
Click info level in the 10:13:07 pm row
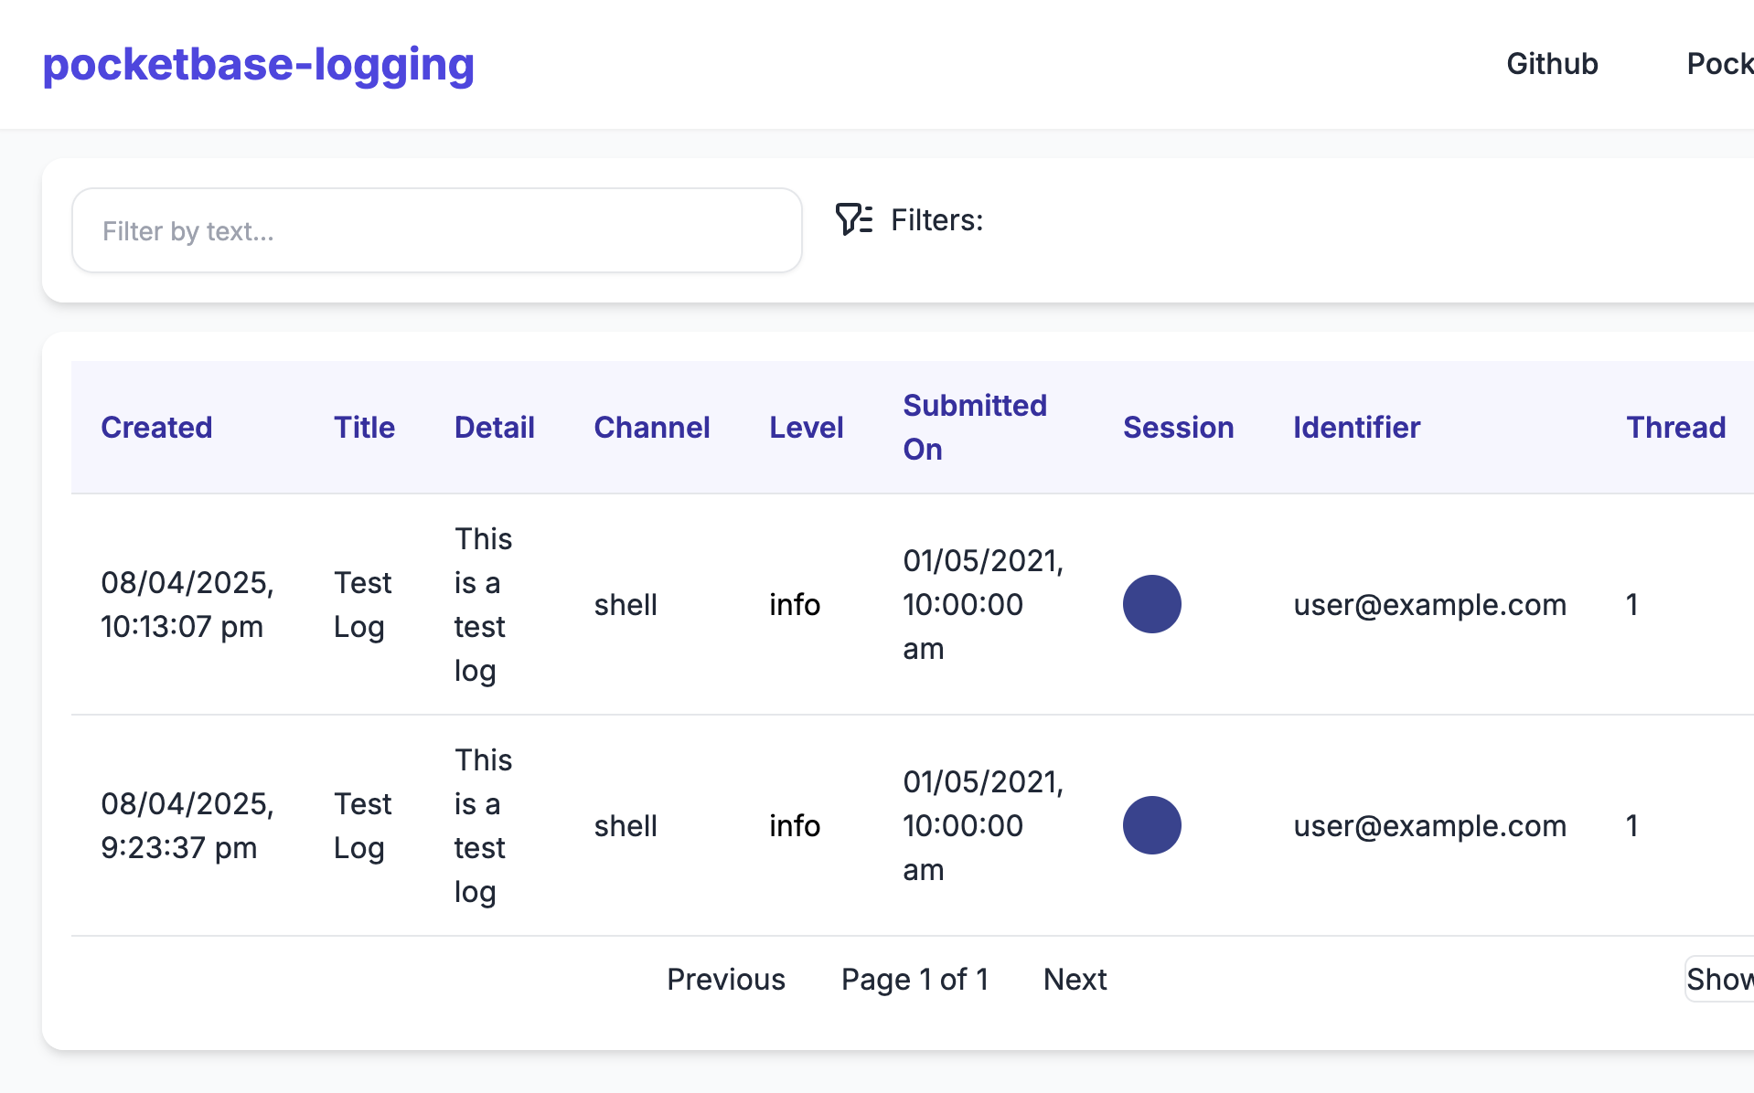795,604
